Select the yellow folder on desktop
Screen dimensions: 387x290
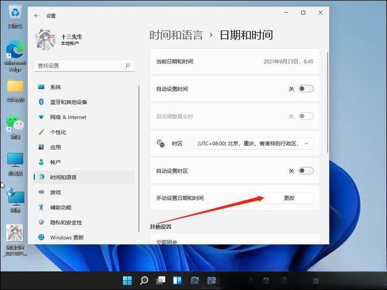point(15,90)
